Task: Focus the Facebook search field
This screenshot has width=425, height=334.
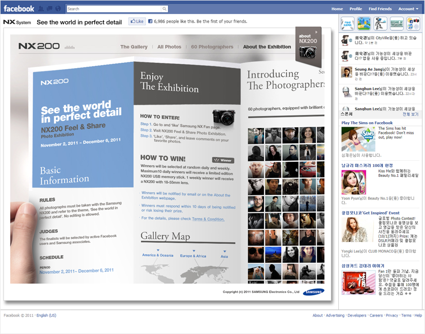Action: click(114, 9)
